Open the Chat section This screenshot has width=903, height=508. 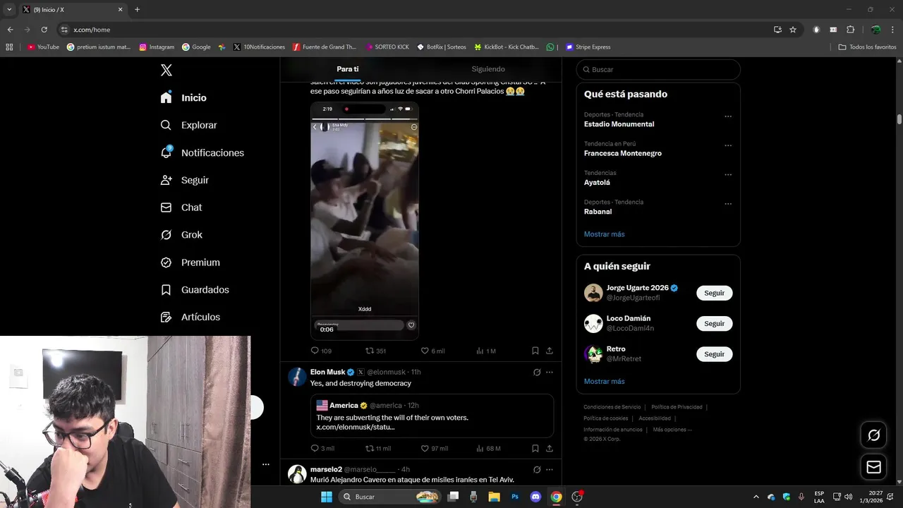coord(181,207)
